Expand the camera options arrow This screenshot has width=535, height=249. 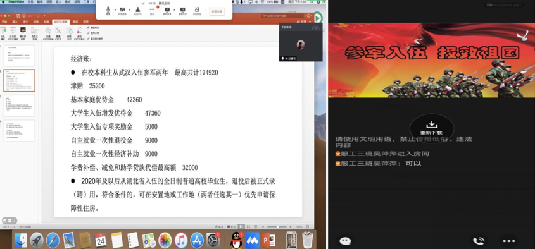(x=129, y=9)
